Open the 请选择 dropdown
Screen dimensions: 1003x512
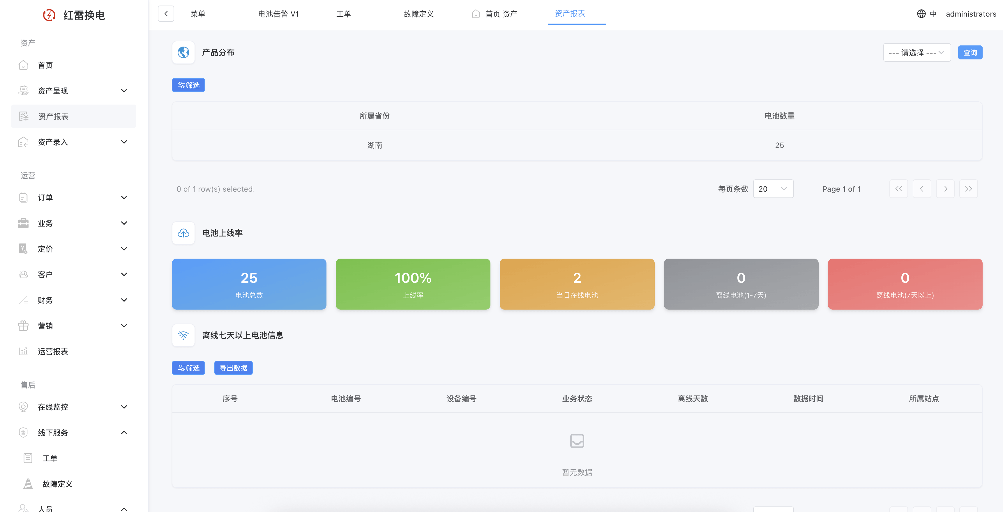click(917, 52)
